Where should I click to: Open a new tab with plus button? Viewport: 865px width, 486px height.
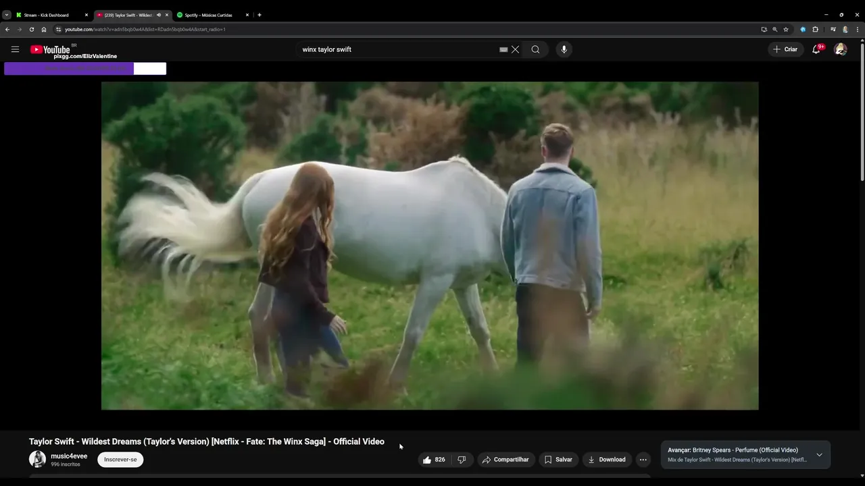pos(259,15)
